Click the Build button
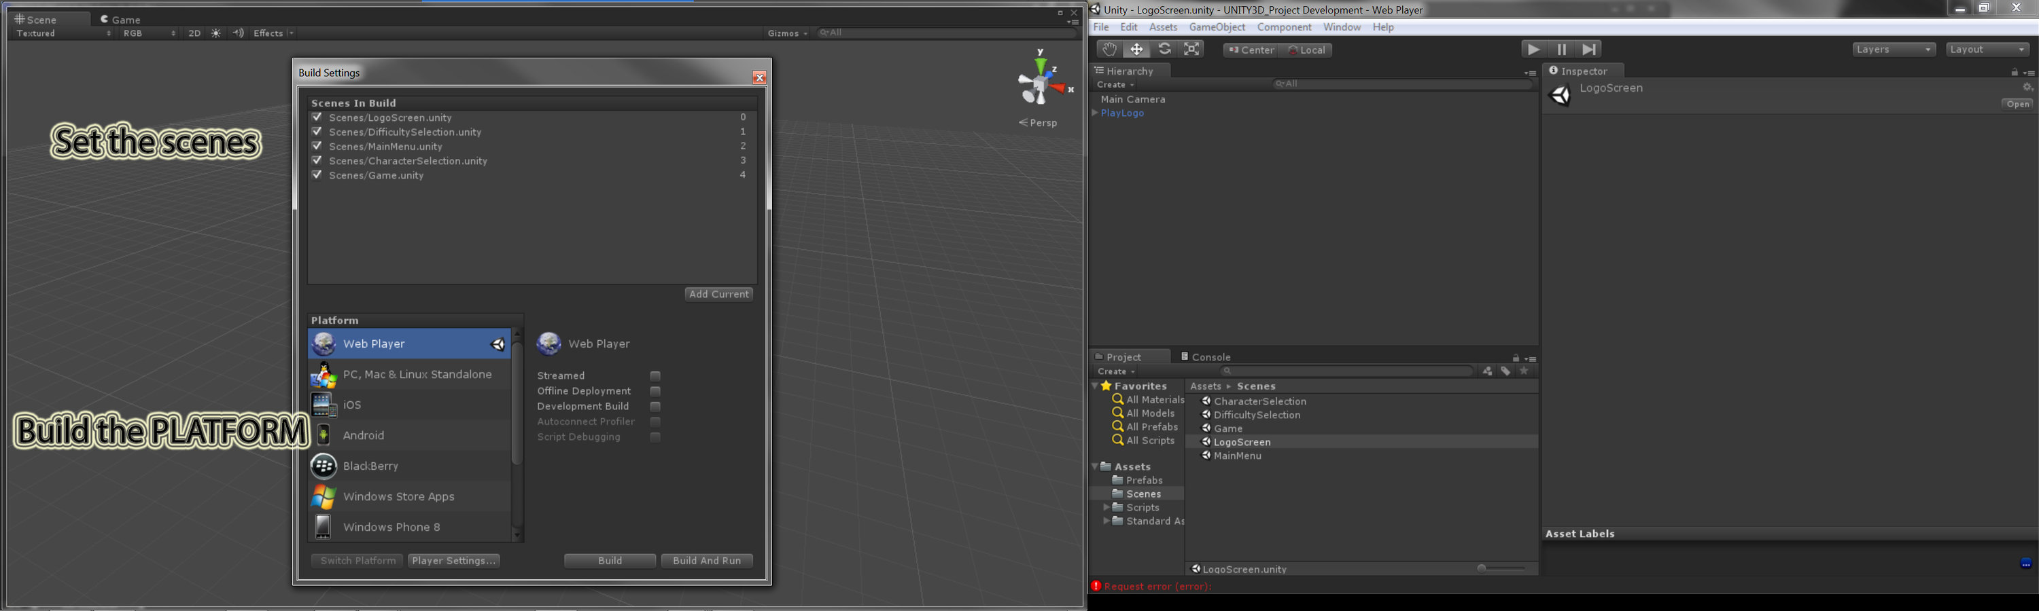 pyautogui.click(x=610, y=560)
